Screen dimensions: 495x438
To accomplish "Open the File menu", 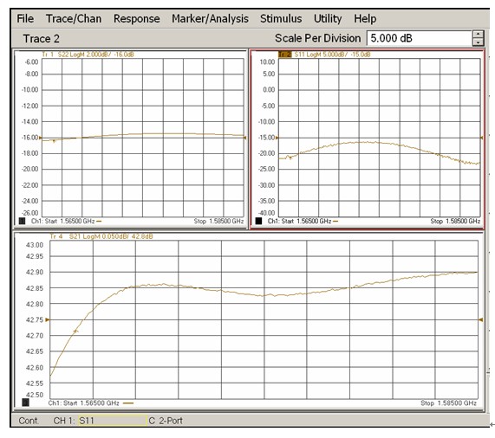I will tap(25, 18).
